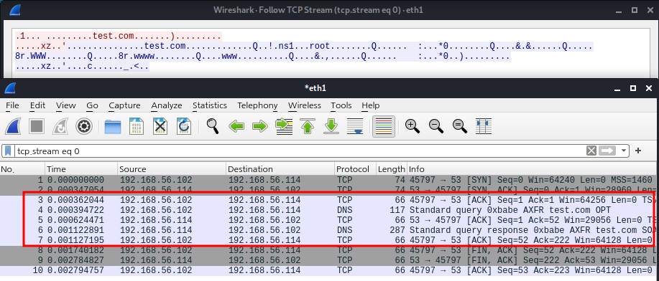Add a filter expression button
The height and width of the screenshot is (281, 659).
pos(638,151)
